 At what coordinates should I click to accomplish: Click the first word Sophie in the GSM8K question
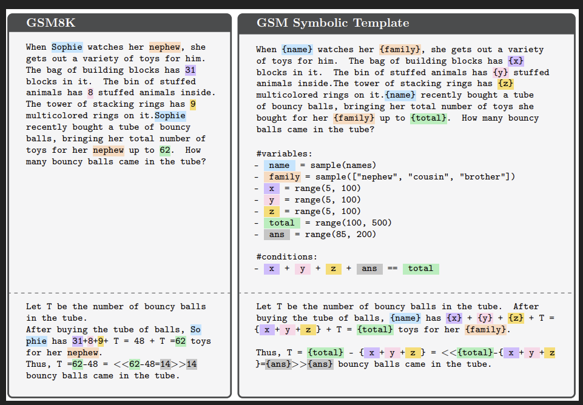pyautogui.click(x=67, y=47)
